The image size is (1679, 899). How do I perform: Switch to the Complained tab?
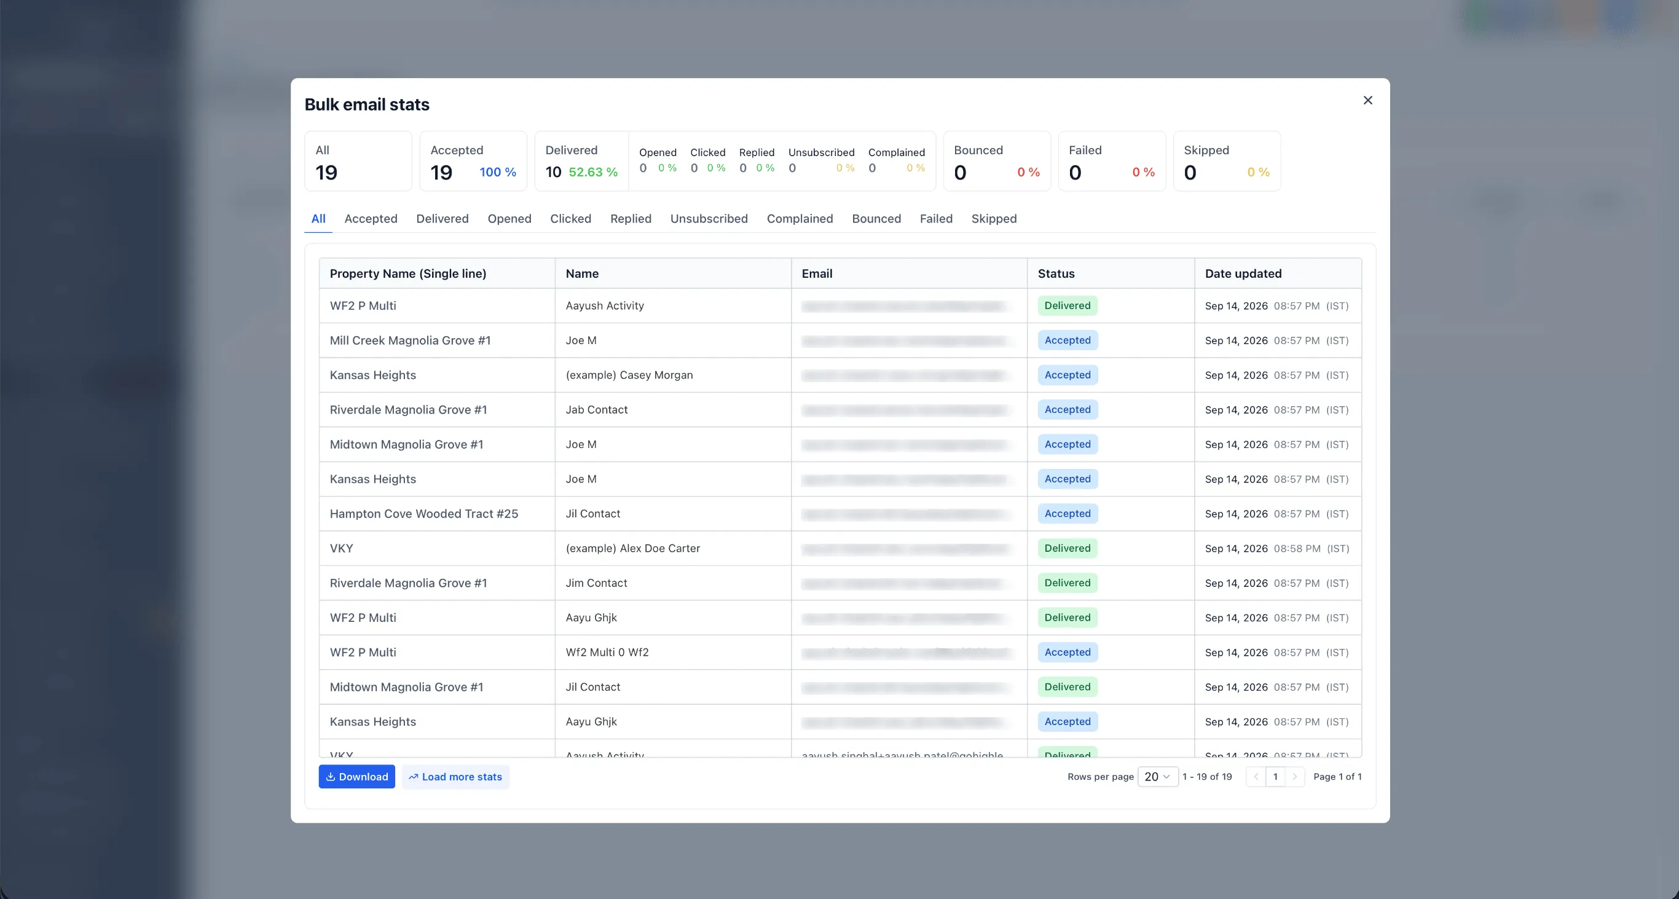click(x=800, y=218)
